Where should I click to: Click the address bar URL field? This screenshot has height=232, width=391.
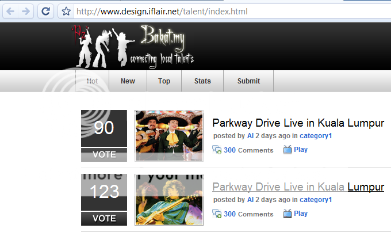coord(232,12)
